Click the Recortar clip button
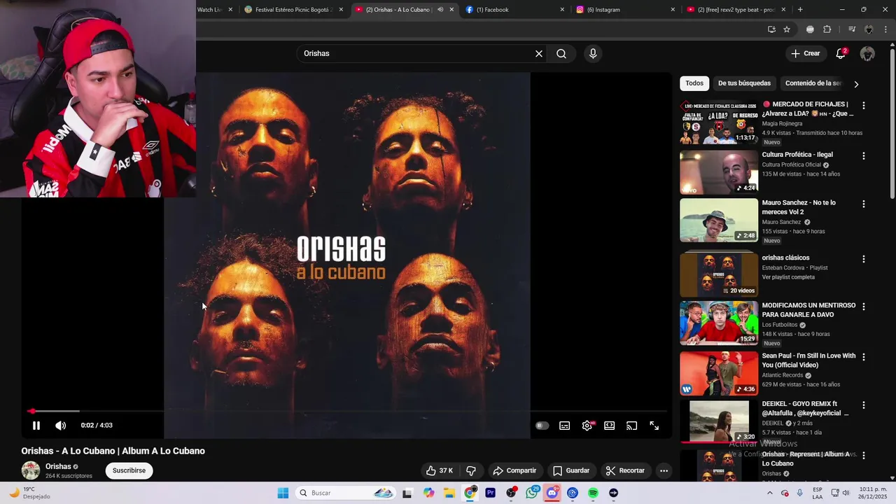896x504 pixels. click(625, 470)
